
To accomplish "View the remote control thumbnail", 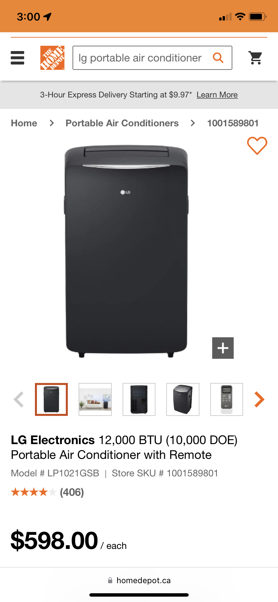I will (x=227, y=399).
